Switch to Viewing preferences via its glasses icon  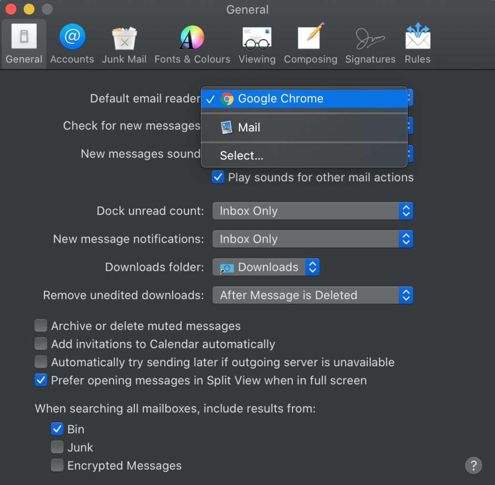(x=257, y=42)
